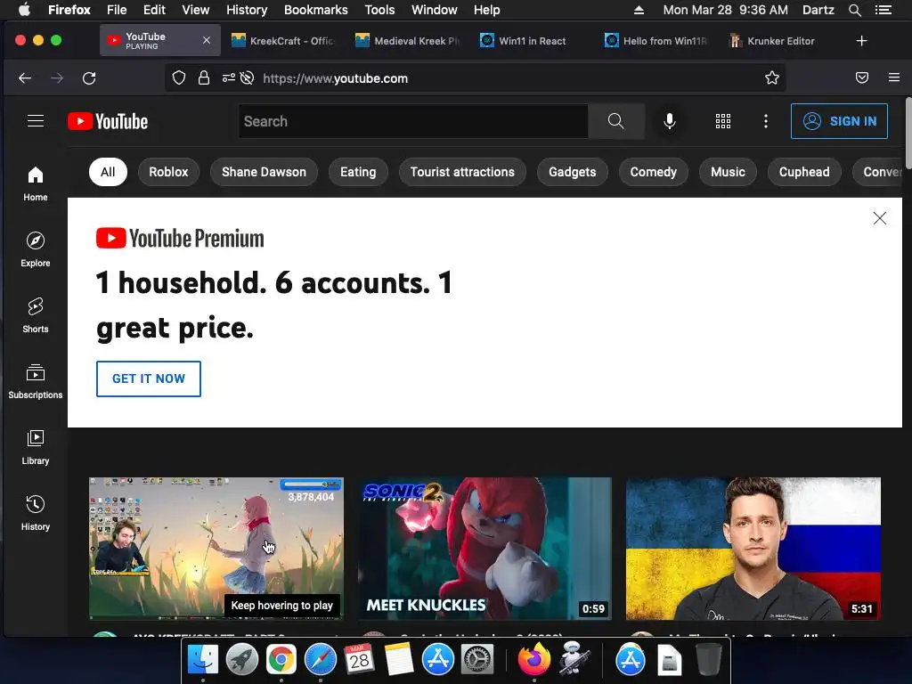Click GET IT NOW for Premium
Image resolution: width=912 pixels, height=684 pixels.
pyautogui.click(x=149, y=379)
